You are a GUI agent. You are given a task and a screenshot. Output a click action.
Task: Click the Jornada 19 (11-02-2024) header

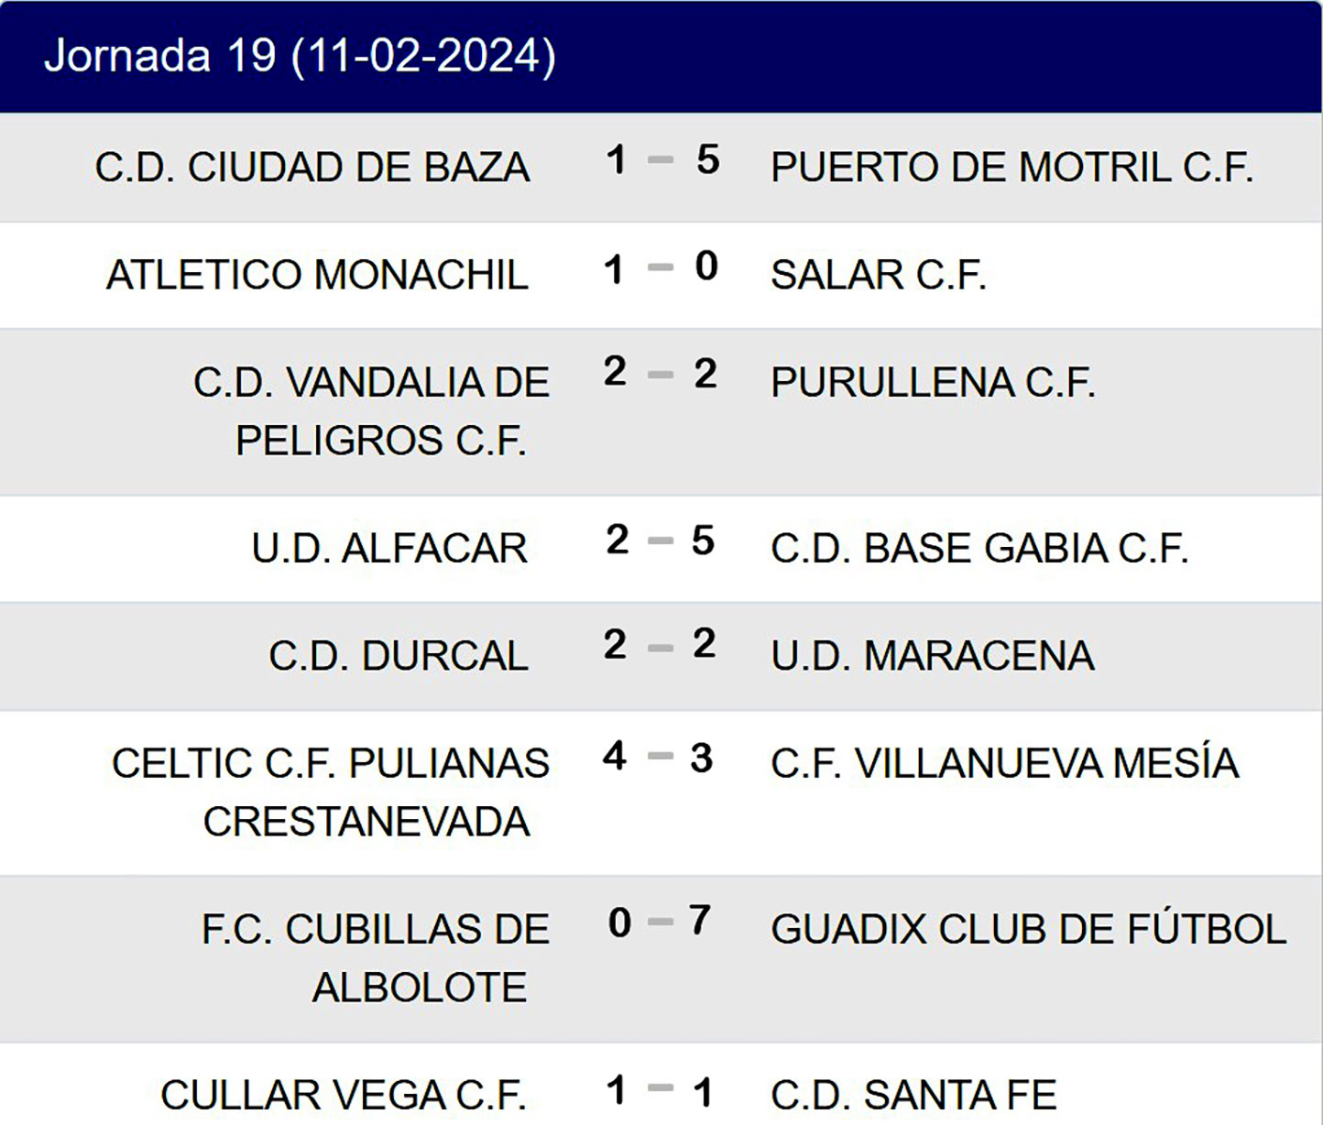[x=300, y=56]
